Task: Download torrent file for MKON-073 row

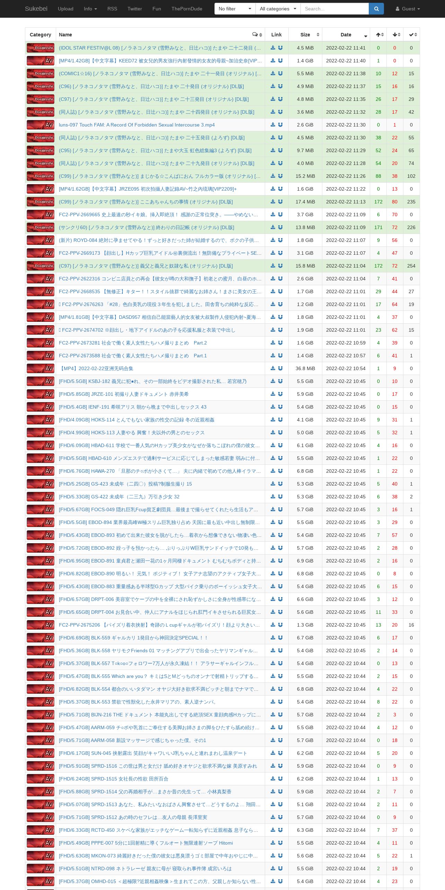Action: (x=273, y=856)
